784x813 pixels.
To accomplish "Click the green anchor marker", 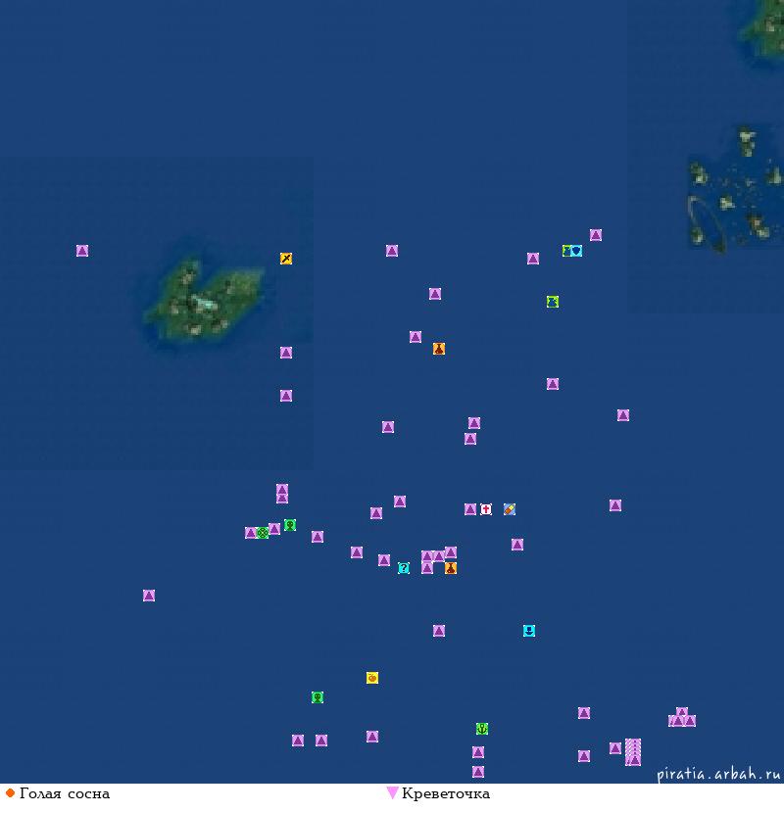I will click(x=481, y=729).
